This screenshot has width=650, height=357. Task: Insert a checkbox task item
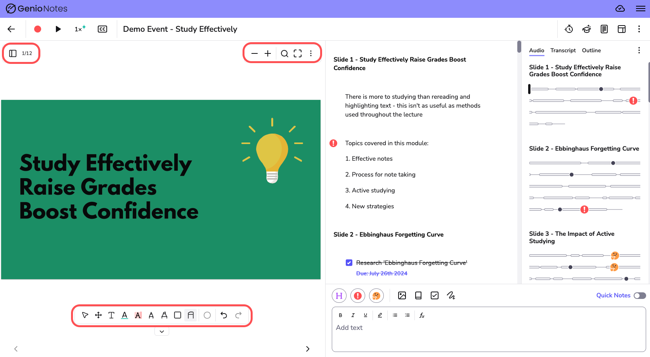point(435,296)
